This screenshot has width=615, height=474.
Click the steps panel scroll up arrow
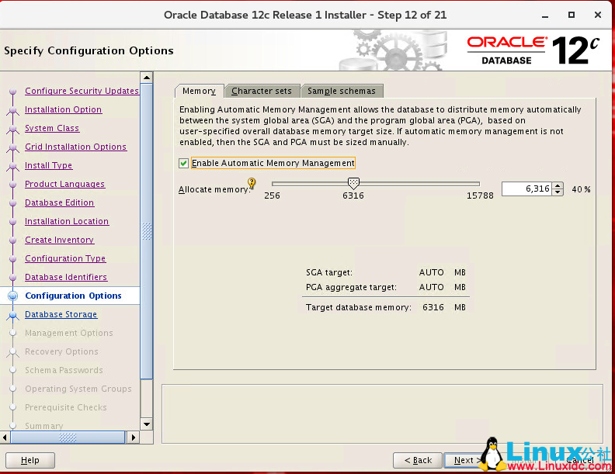coord(147,78)
